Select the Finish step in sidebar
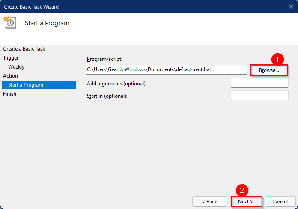This screenshot has width=298, height=209. coord(9,94)
